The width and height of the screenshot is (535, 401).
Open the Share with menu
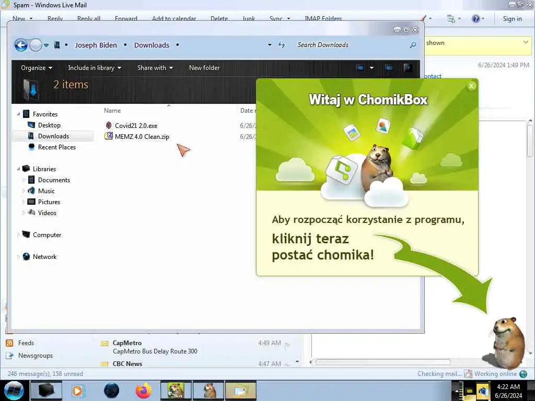point(155,68)
